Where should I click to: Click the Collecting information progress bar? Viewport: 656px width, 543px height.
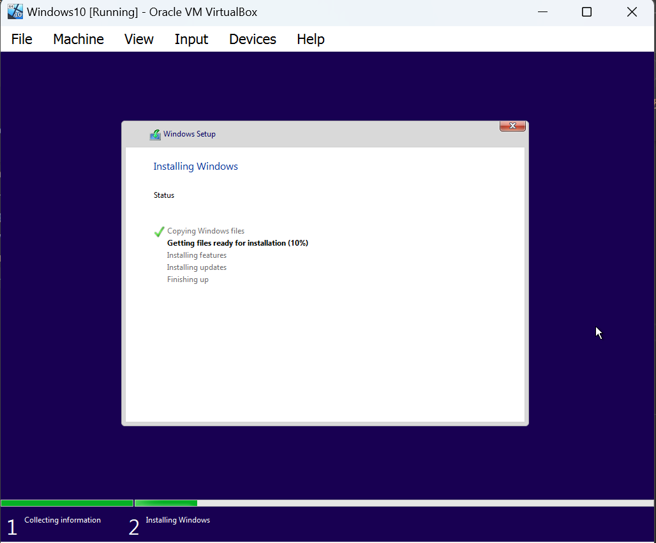pos(67,503)
